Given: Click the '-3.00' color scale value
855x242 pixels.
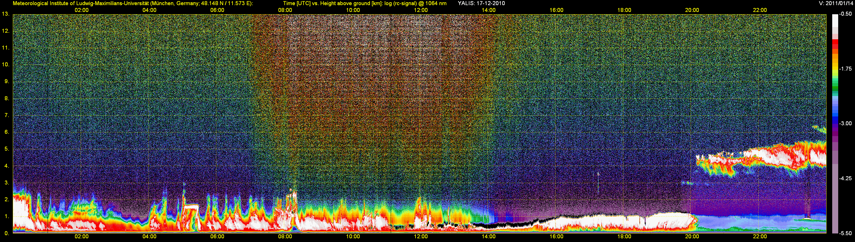Looking at the screenshot, I should pos(845,124).
